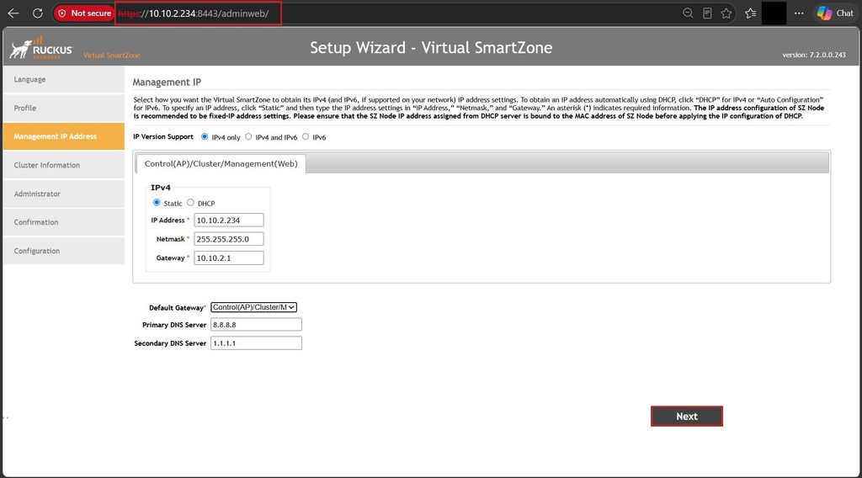862x478 pixels.
Task: Click the Ruckus logo
Action: [x=41, y=48]
